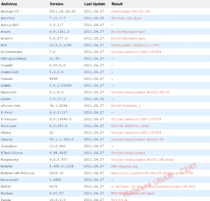Click the Result column header
Screen dimensions: 210x201
pyautogui.click(x=117, y=4)
